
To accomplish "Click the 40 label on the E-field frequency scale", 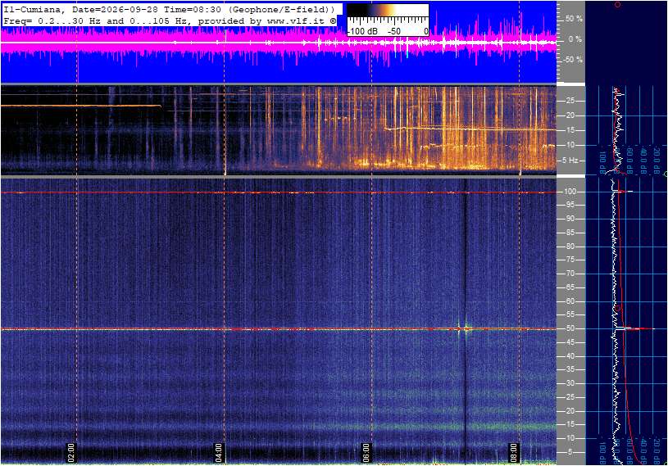I will coord(570,356).
